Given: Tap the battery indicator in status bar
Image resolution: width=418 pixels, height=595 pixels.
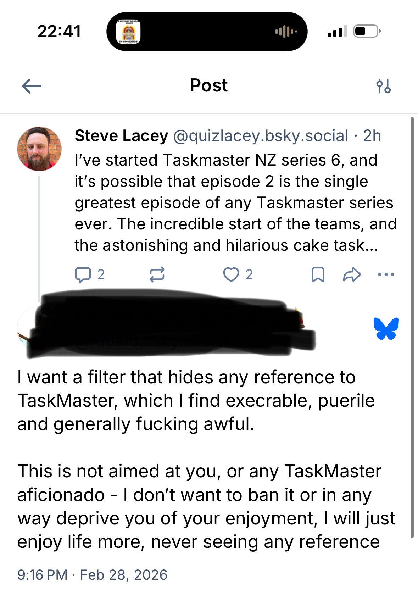Looking at the screenshot, I should [367, 31].
